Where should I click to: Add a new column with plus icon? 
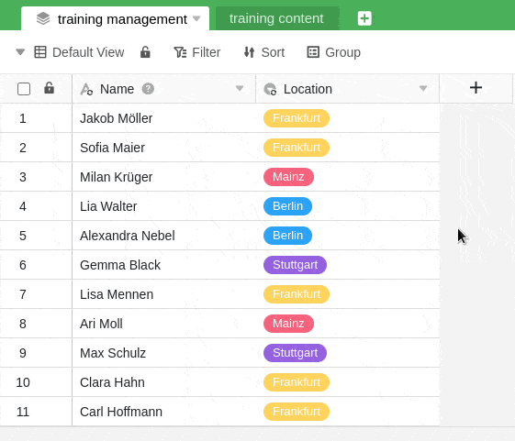(476, 88)
